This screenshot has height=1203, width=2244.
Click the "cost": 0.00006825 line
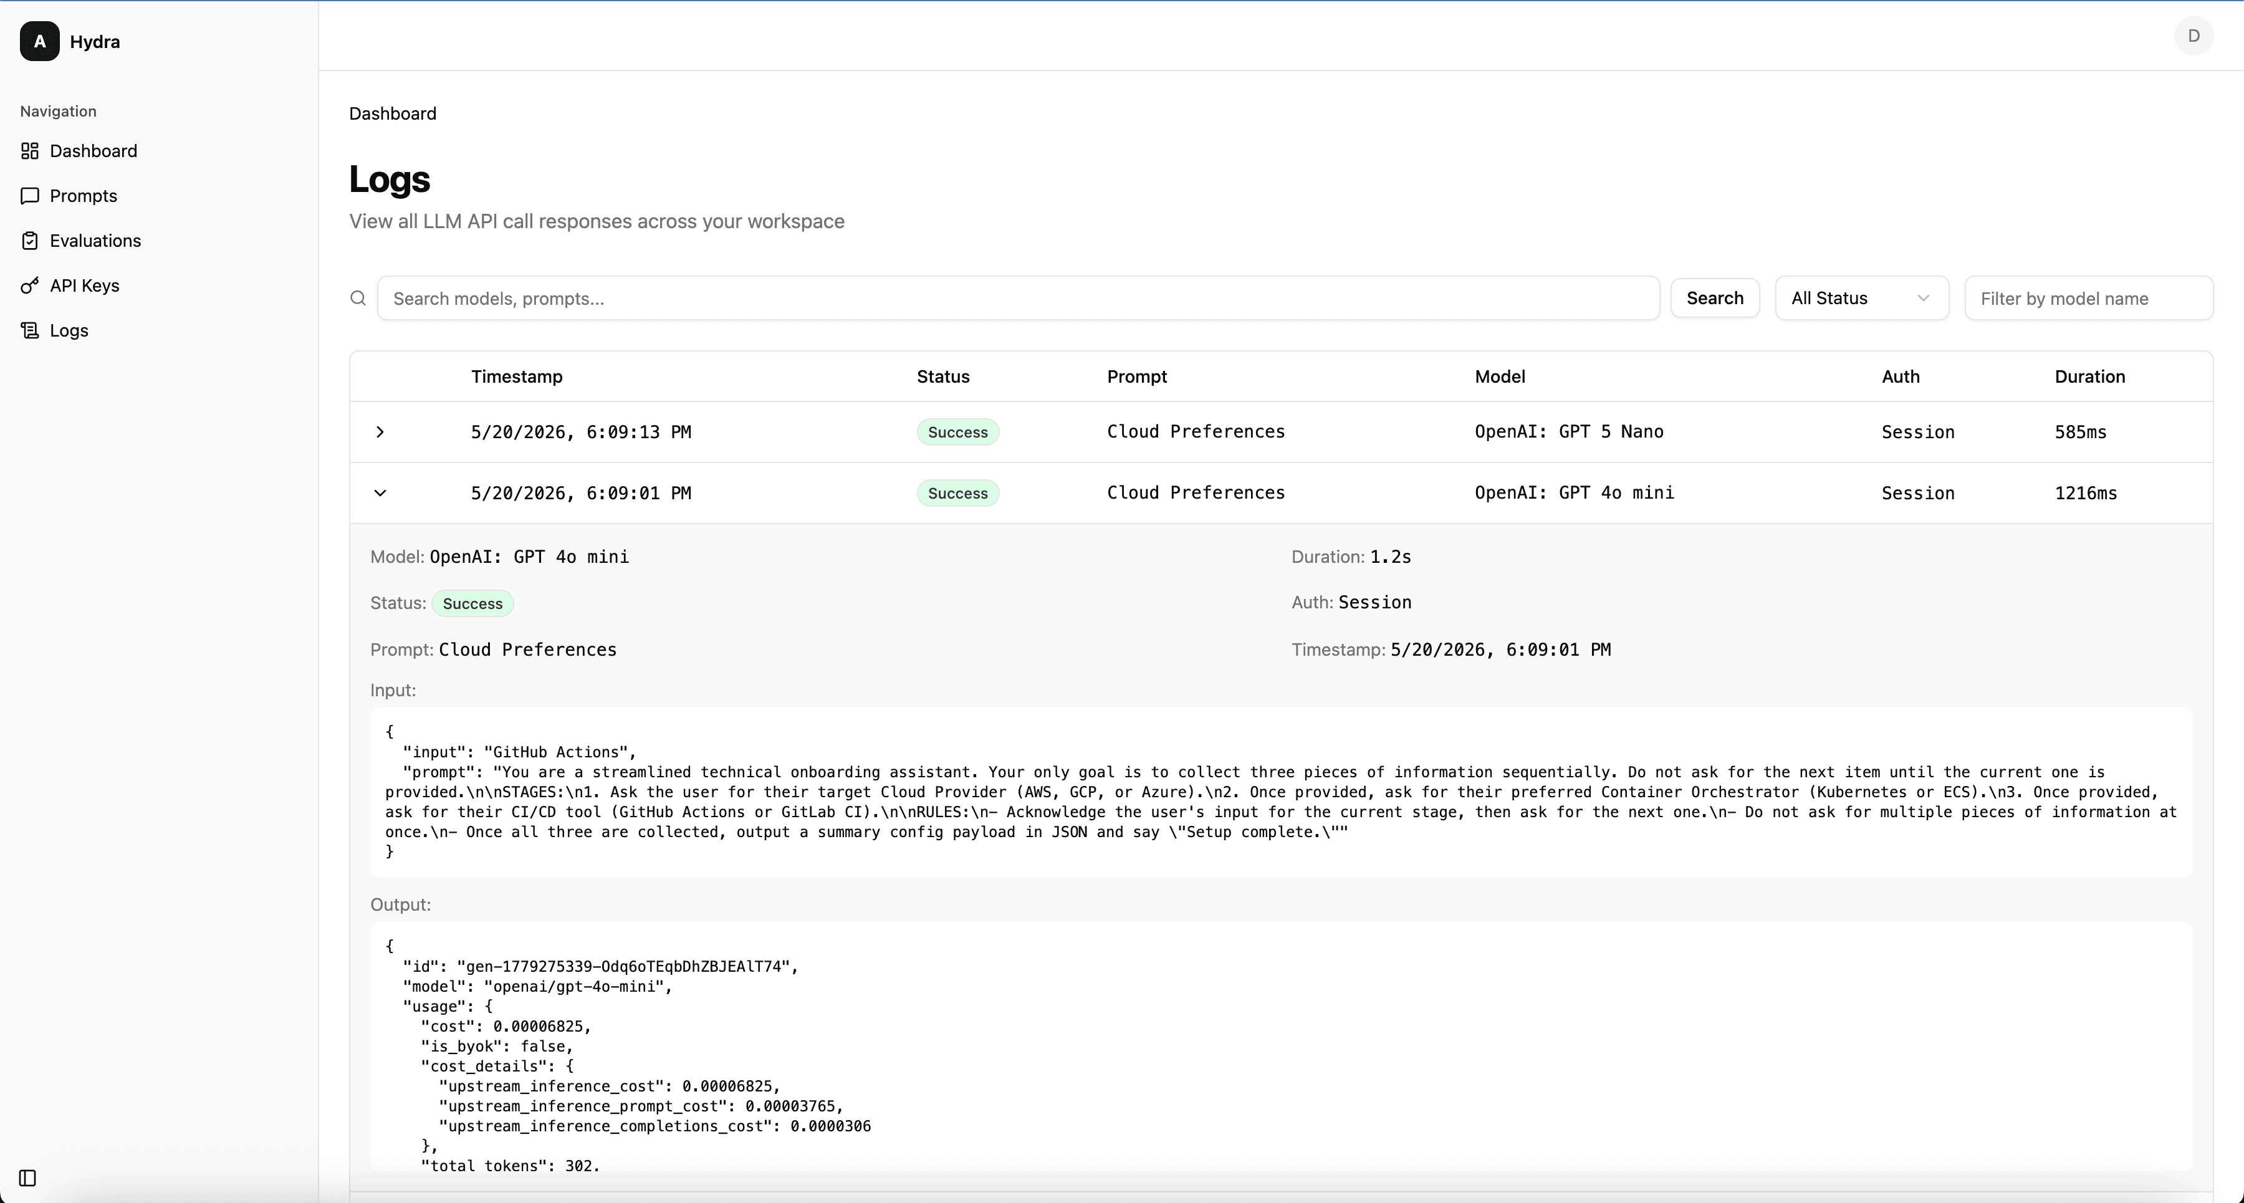coord(506,1026)
